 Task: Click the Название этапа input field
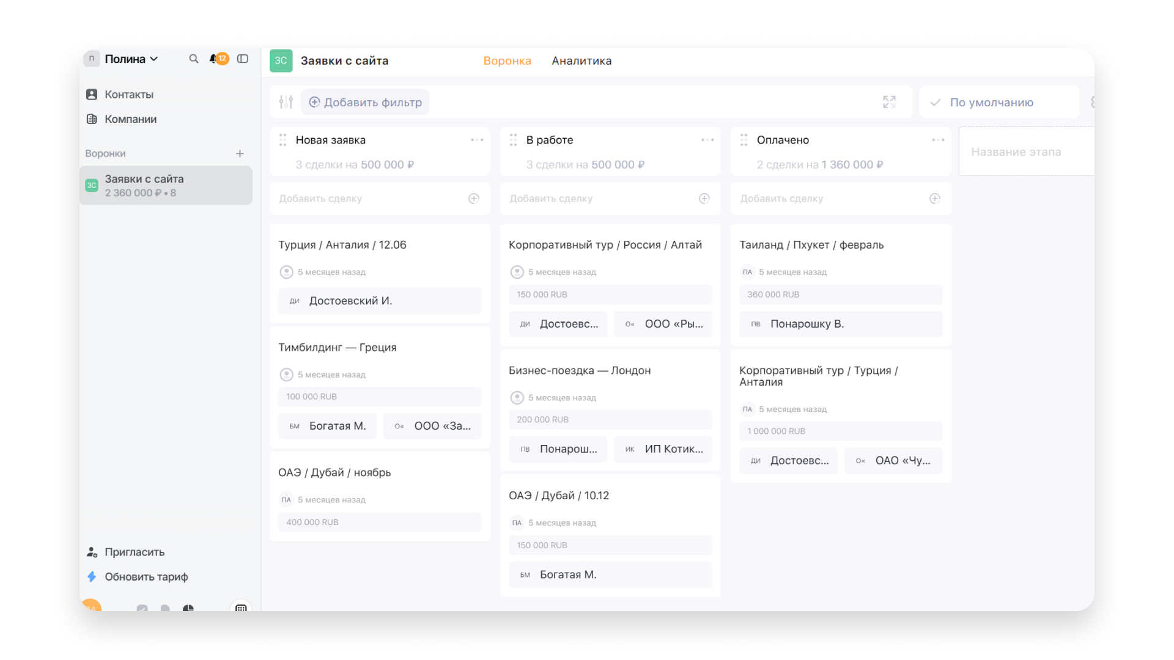pos(1024,152)
